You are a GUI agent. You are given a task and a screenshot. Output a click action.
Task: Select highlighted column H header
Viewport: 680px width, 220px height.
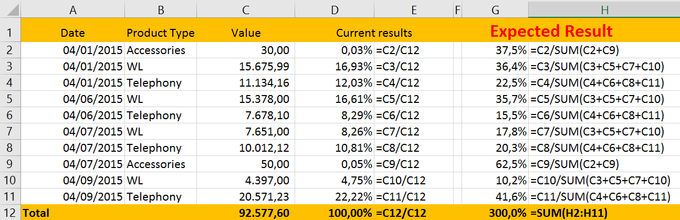604,9
